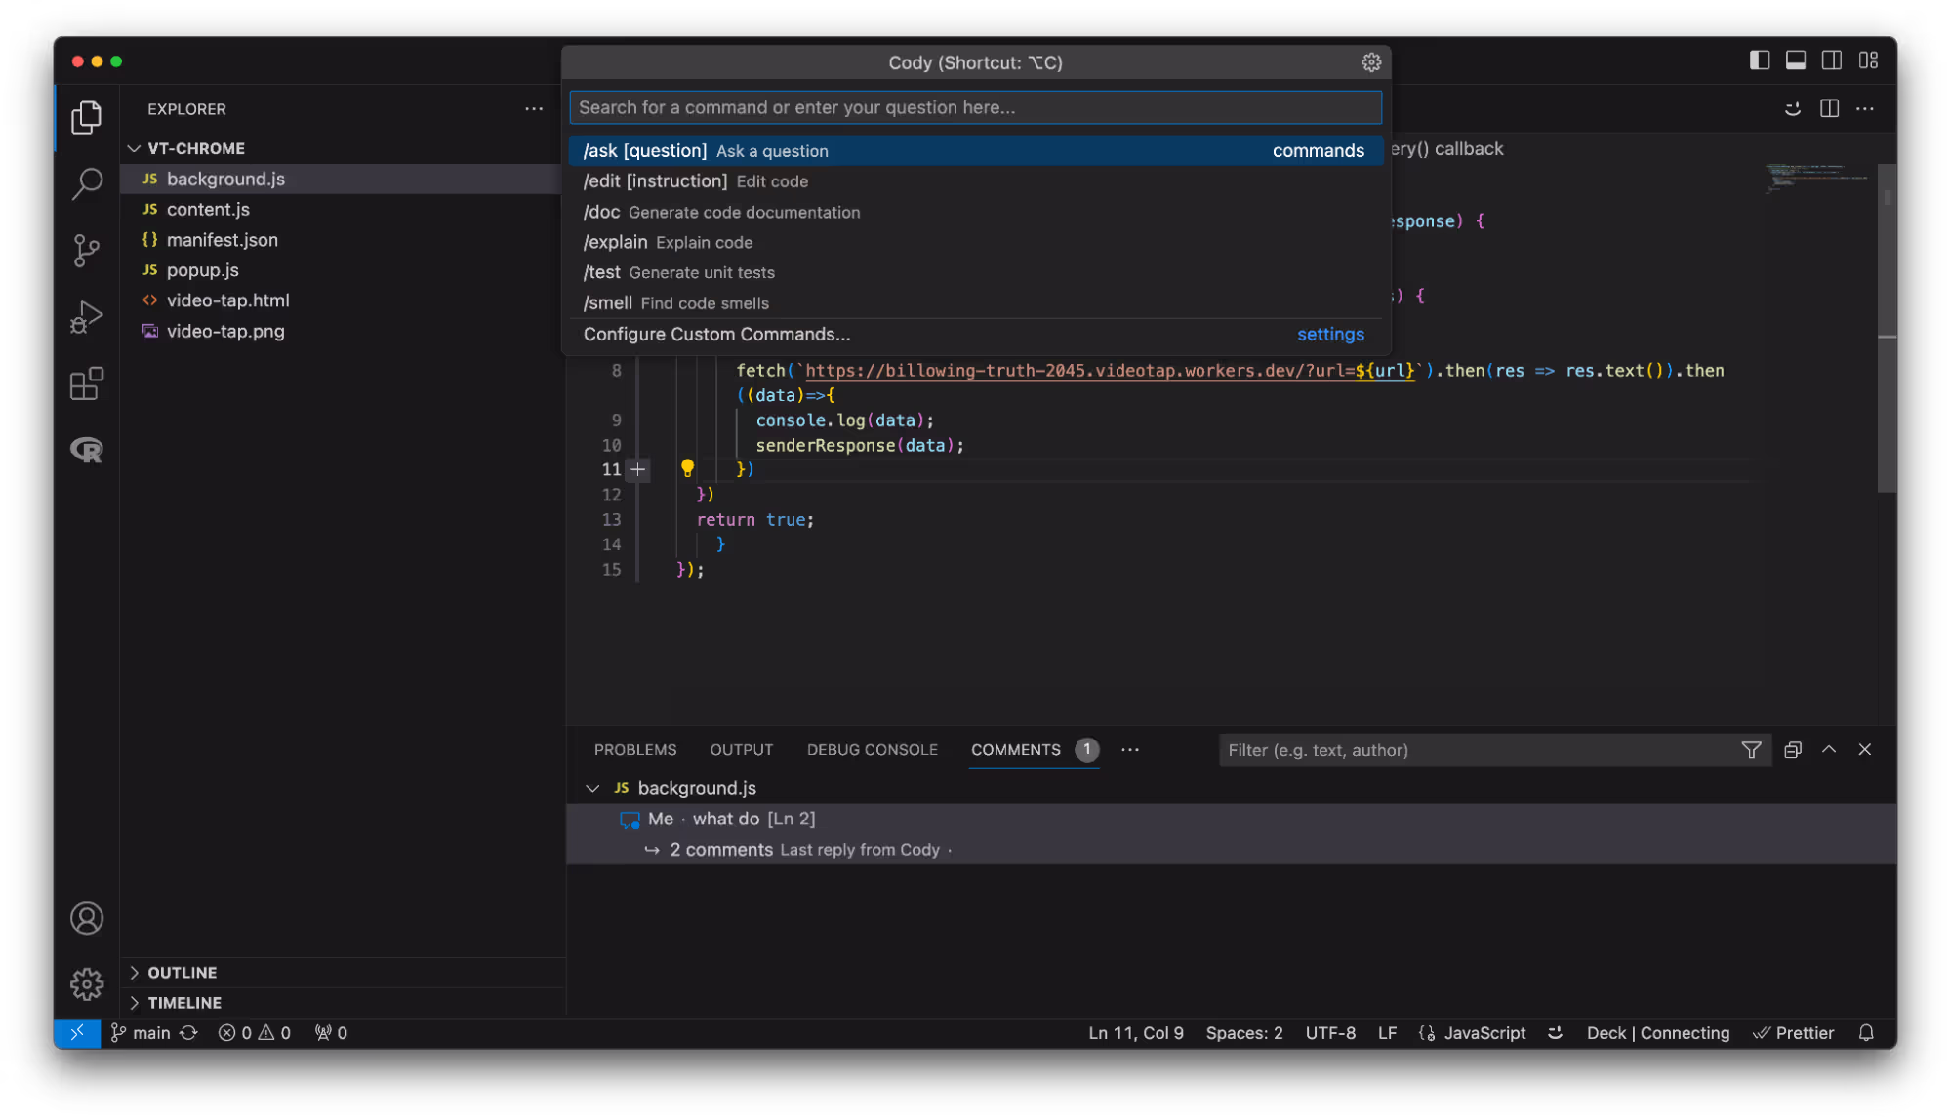This screenshot has height=1120, width=1951.
Task: Open errors and warnings count in status bar
Action: (x=254, y=1032)
